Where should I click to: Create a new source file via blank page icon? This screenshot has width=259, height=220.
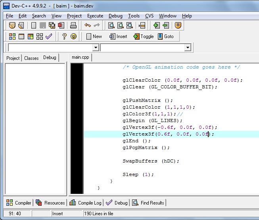point(34,25)
